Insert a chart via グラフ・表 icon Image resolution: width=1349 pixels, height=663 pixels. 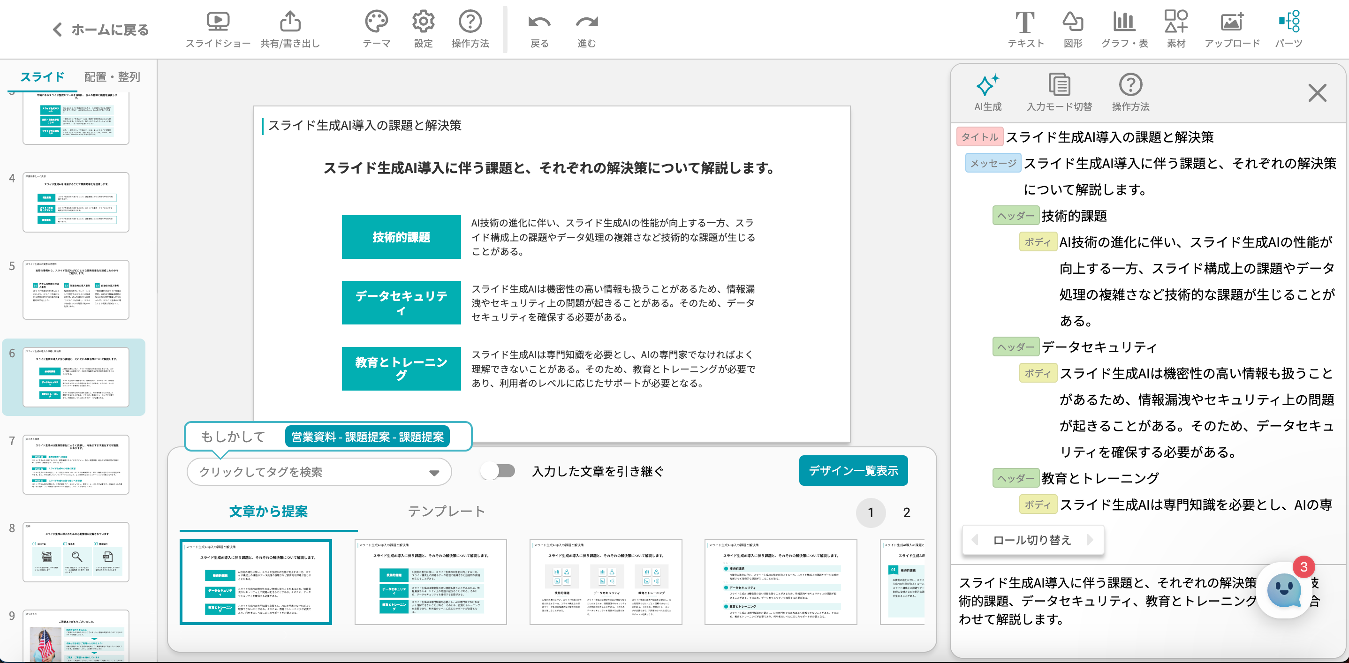click(1124, 22)
